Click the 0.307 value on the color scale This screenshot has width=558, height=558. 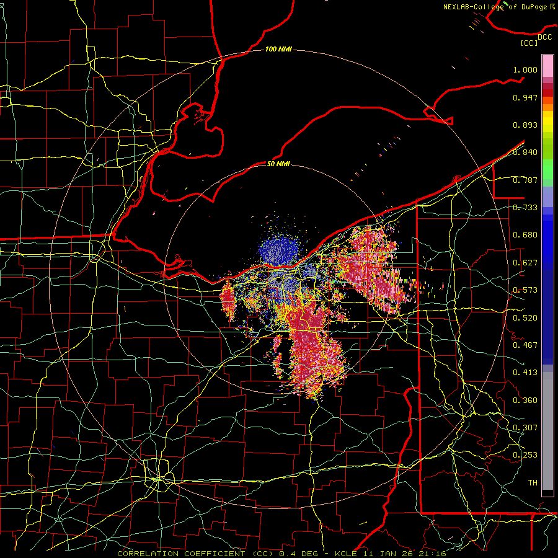point(525,427)
